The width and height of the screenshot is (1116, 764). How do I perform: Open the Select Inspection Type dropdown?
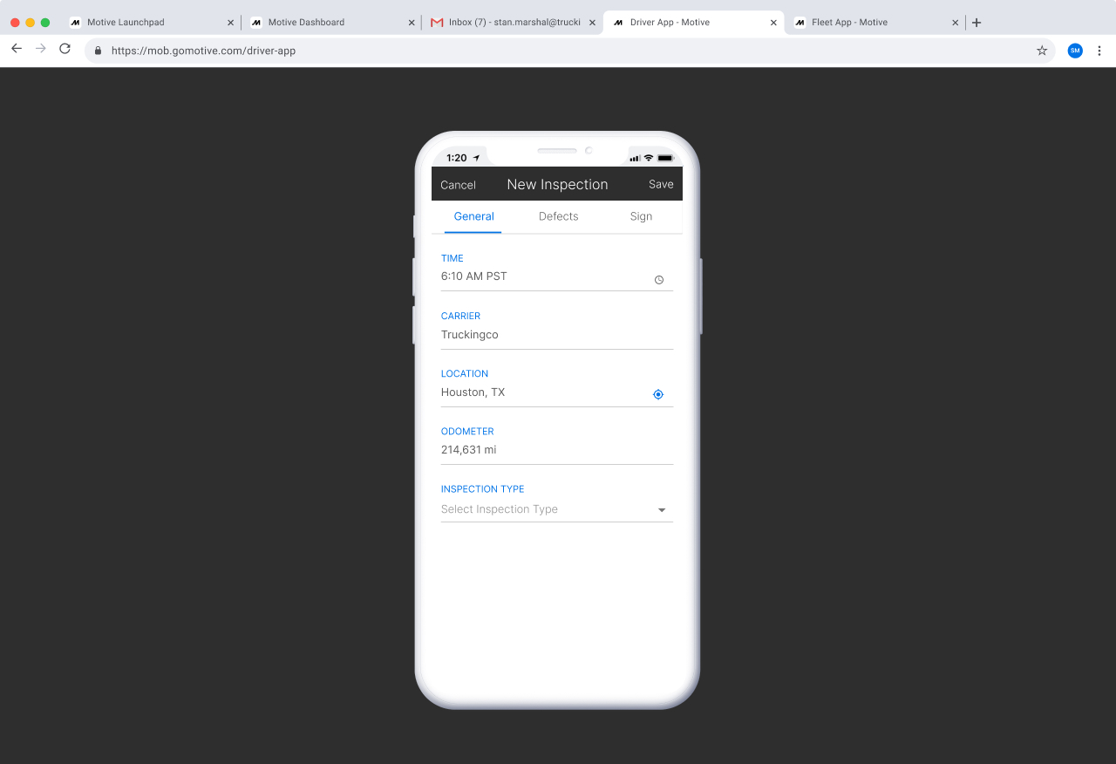click(556, 508)
